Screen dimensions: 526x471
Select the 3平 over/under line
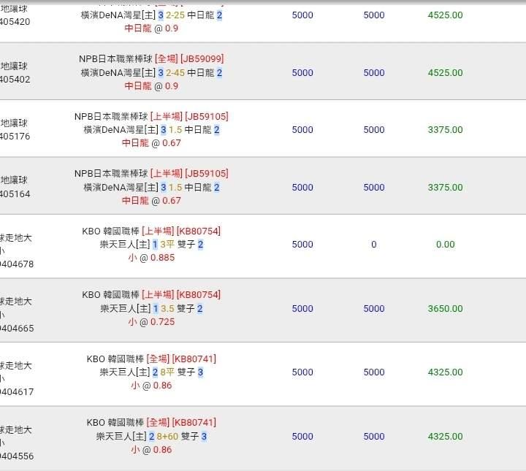(x=167, y=245)
